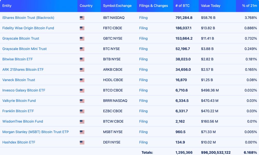Image resolution: width=259 pixels, height=155 pixels.
Task: Click the US flag beside iShares Bitcoin Trust
Action: [x=82, y=18]
